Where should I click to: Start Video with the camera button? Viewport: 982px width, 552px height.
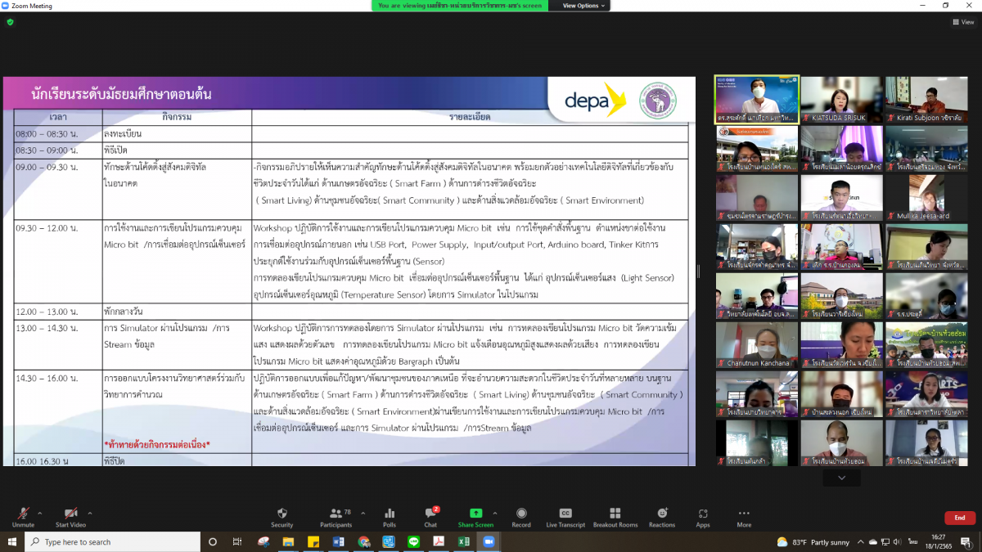(70, 517)
